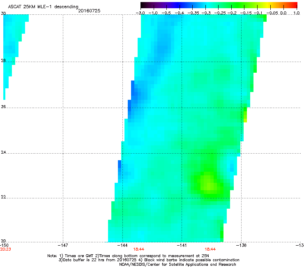Click the latitude label 22

[3, 197]
